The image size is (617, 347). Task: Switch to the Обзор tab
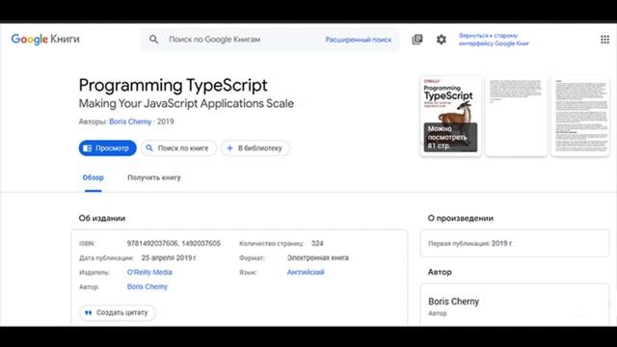(x=93, y=177)
